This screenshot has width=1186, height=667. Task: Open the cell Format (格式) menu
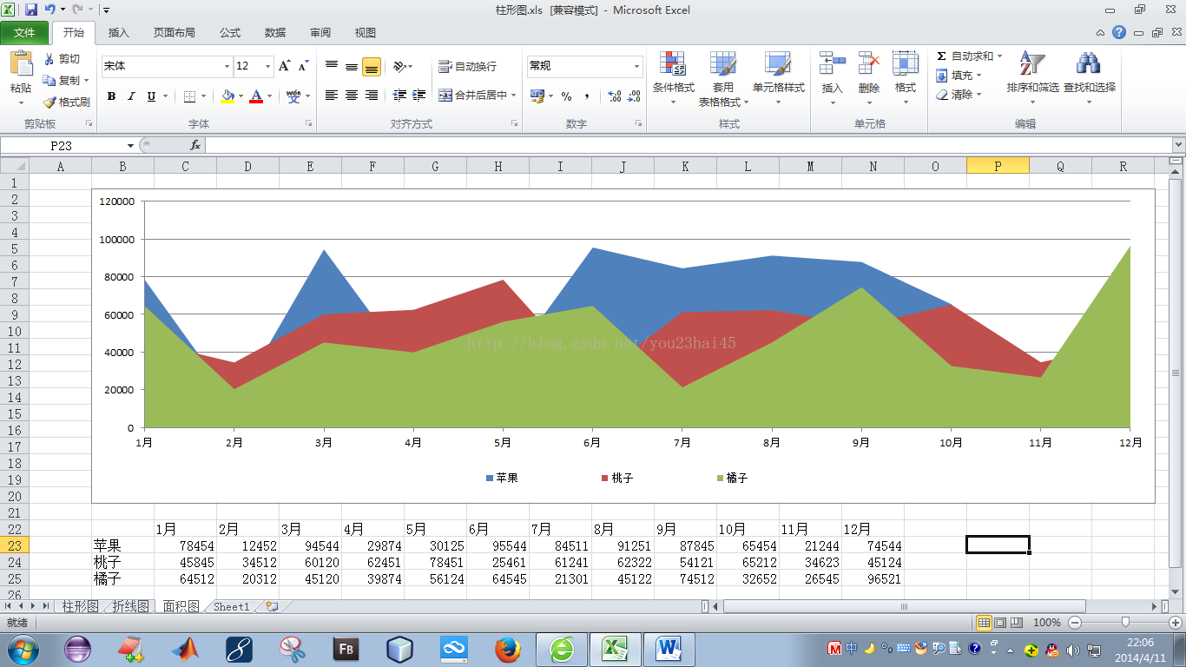(x=906, y=77)
